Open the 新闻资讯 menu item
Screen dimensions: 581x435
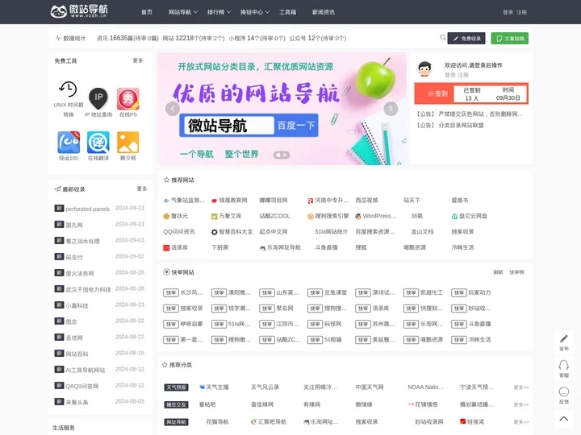323,12
